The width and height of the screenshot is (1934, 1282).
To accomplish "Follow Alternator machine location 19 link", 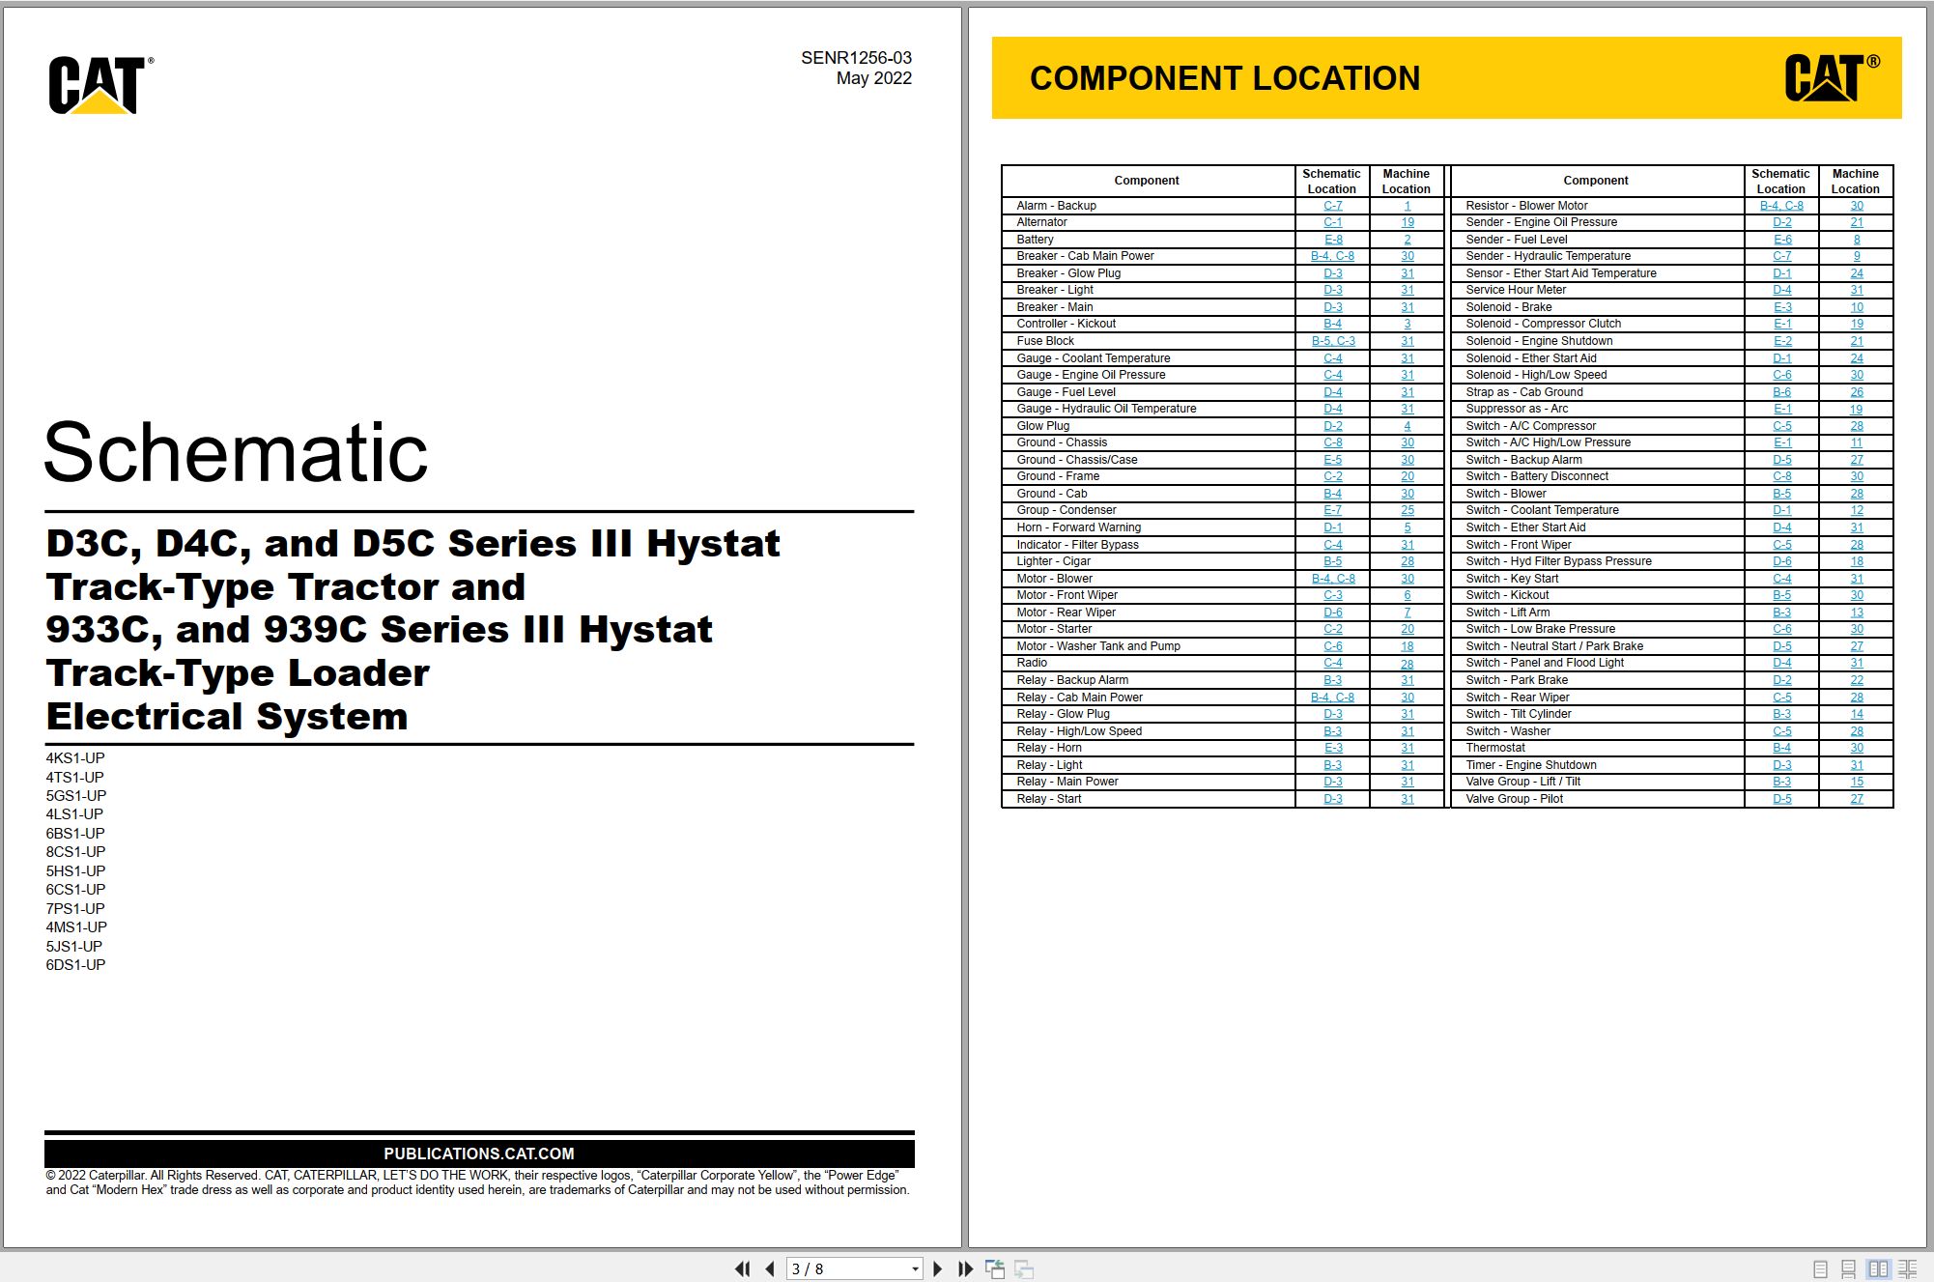I will coord(1408,222).
